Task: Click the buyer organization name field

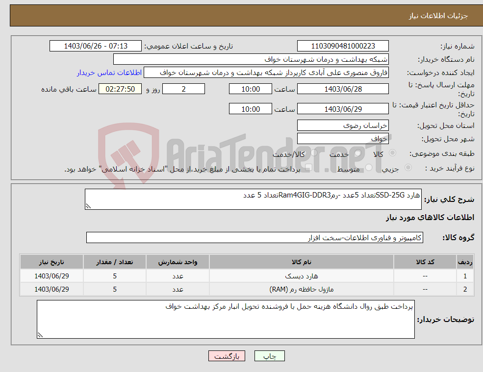Action: coord(251,59)
